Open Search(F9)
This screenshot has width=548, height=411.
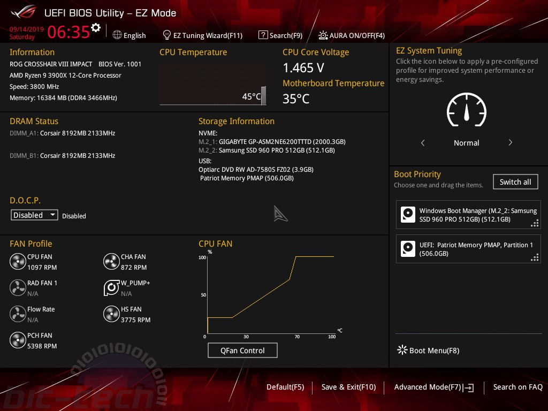286,35
